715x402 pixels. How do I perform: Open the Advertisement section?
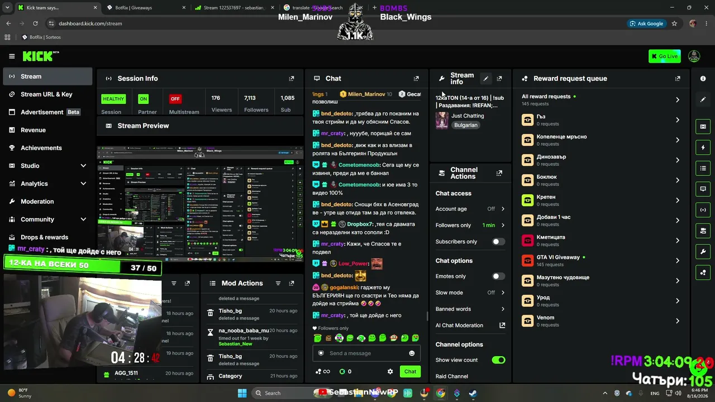coord(47,112)
